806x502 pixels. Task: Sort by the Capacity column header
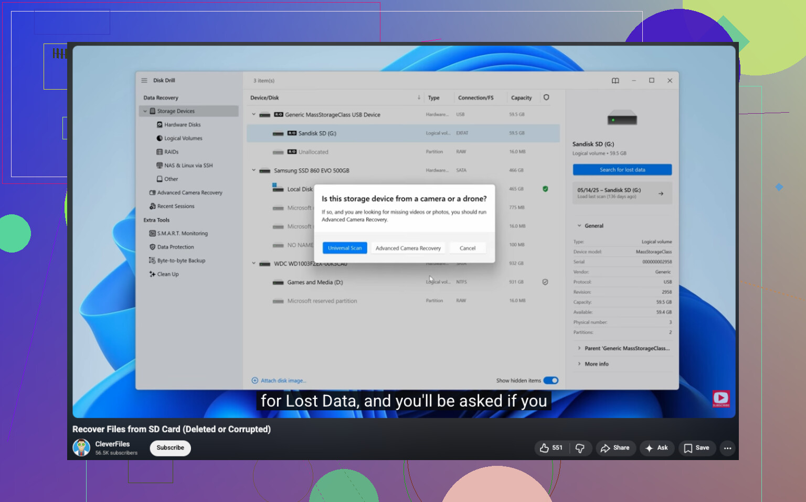(x=521, y=98)
